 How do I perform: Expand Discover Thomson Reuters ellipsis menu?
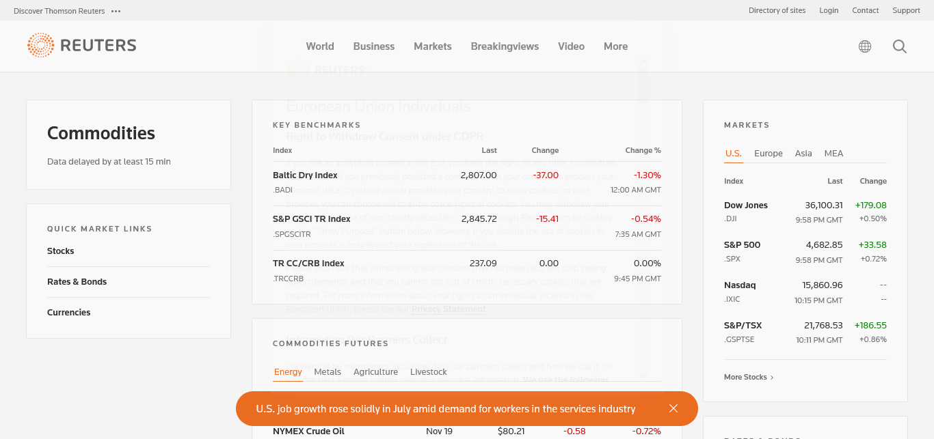pos(116,11)
